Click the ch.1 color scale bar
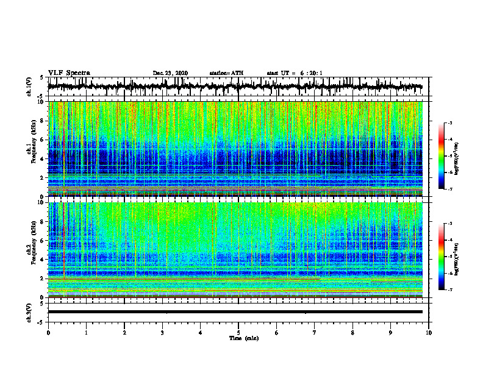Viewport: 483px width, 373px height. point(441,156)
